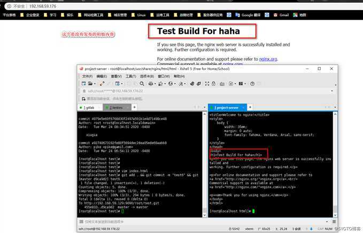Click the magnifier find icon in Xshell
The width and height of the screenshot is (363, 233).
pyautogui.click(x=142, y=84)
